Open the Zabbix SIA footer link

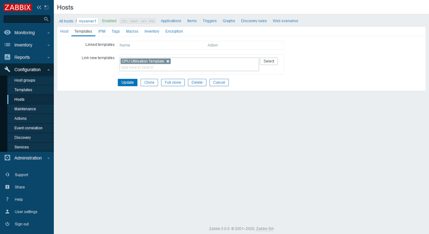tap(265, 229)
